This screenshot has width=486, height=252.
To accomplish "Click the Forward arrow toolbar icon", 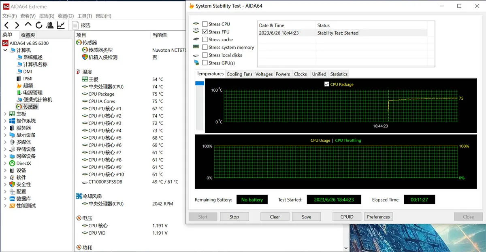I will 17,25.
